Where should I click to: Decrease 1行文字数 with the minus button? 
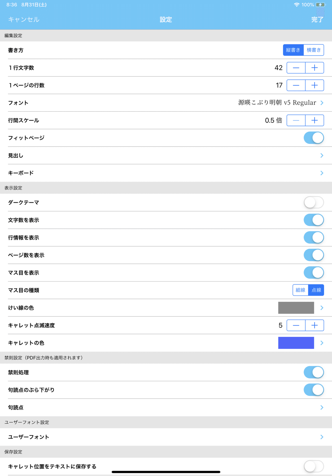296,68
